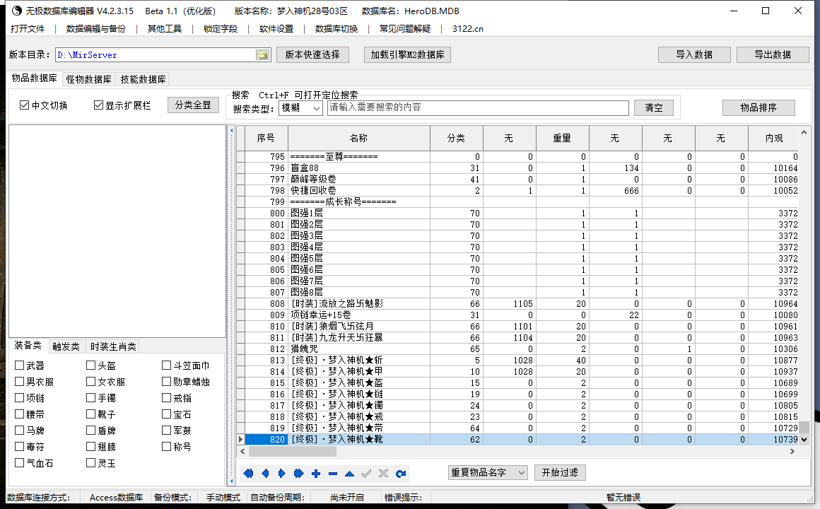Open 锁定字段 menu
Image resolution: width=820 pixels, height=509 pixels.
pyautogui.click(x=220, y=29)
